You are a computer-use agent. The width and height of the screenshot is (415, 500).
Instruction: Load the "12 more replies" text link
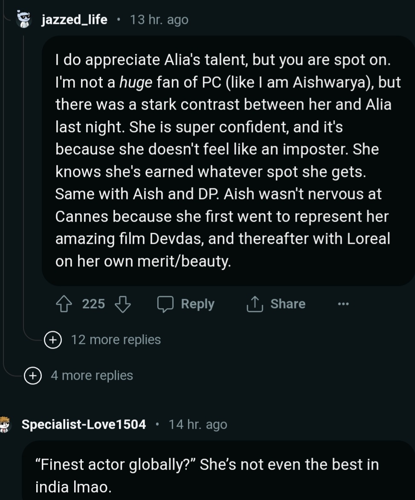click(x=116, y=340)
